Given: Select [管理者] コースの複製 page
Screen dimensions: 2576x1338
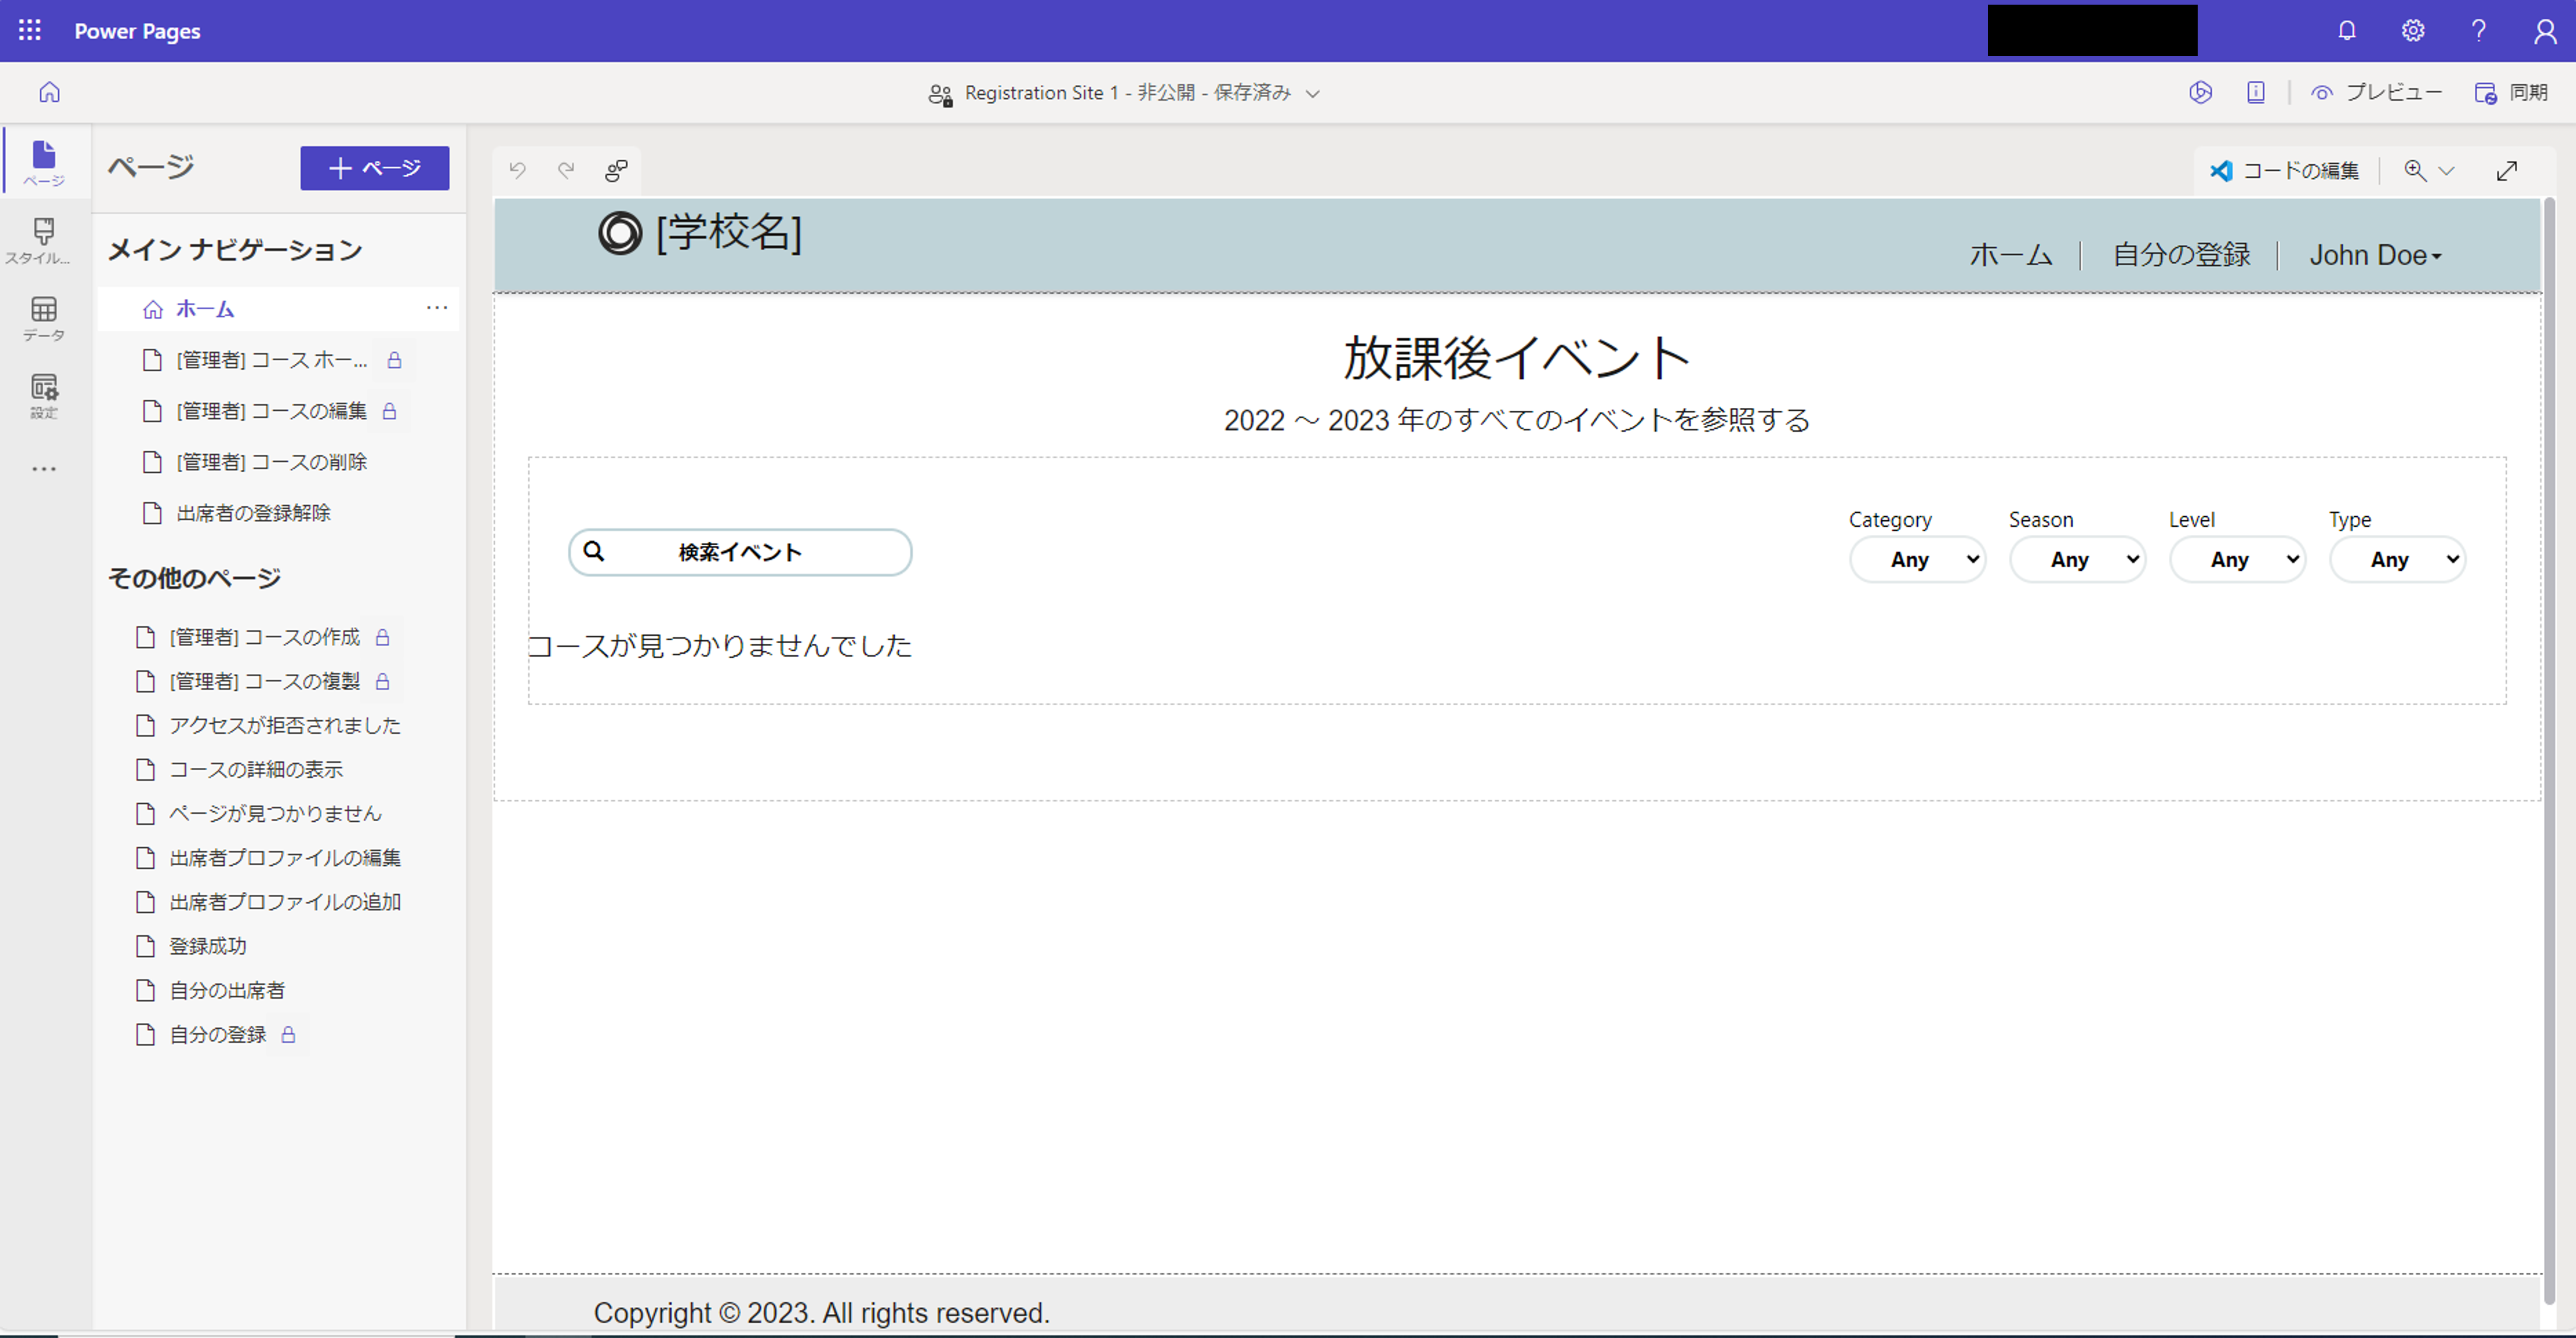Looking at the screenshot, I should 264,681.
